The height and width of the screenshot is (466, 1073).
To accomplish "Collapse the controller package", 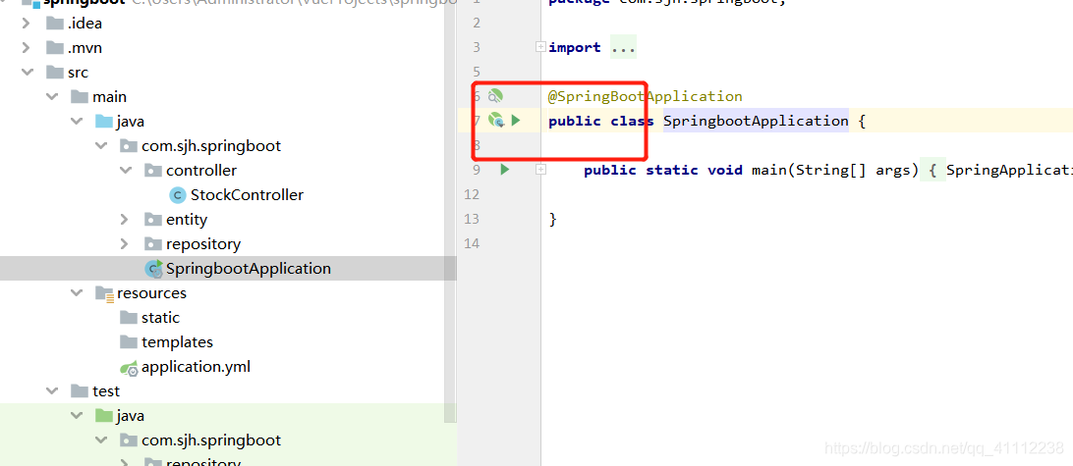I will [125, 170].
